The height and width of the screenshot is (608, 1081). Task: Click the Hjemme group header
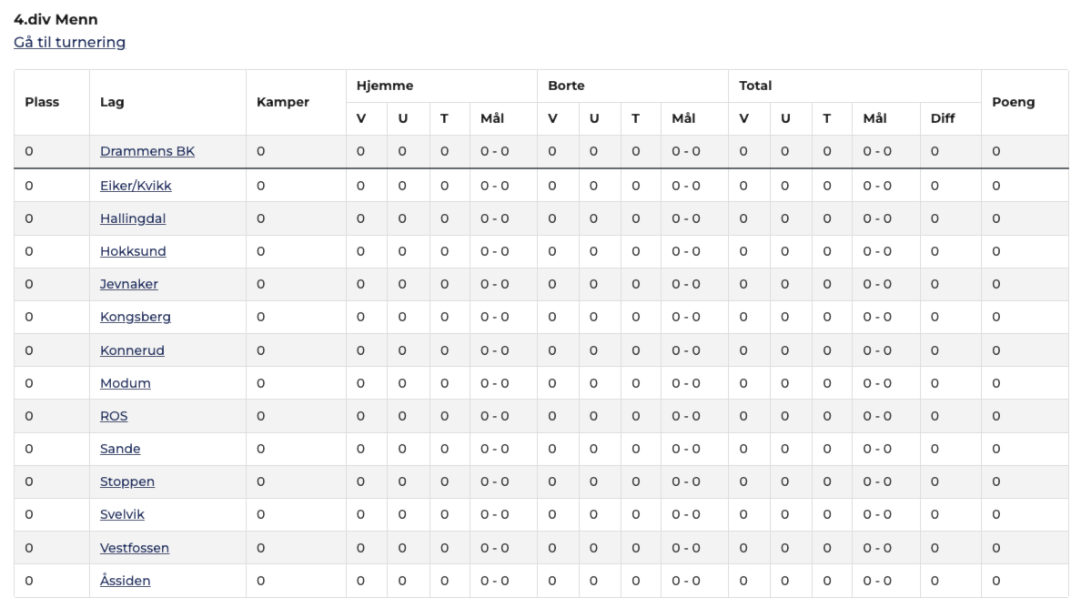[x=385, y=86]
